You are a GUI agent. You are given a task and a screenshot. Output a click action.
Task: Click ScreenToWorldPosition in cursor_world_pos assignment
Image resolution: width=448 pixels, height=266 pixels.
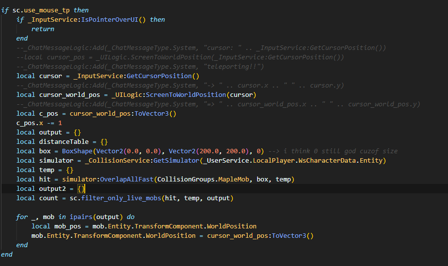tap(182, 95)
